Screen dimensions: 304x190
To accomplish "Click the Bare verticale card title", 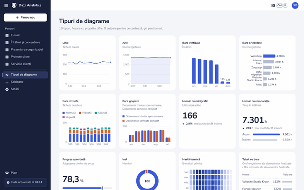I will click(x=191, y=43).
